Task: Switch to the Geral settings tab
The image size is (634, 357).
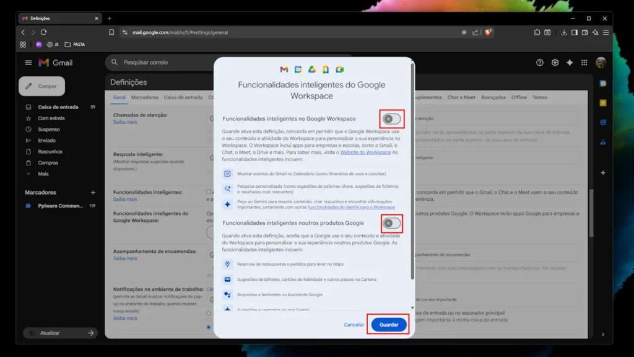Action: 119,97
